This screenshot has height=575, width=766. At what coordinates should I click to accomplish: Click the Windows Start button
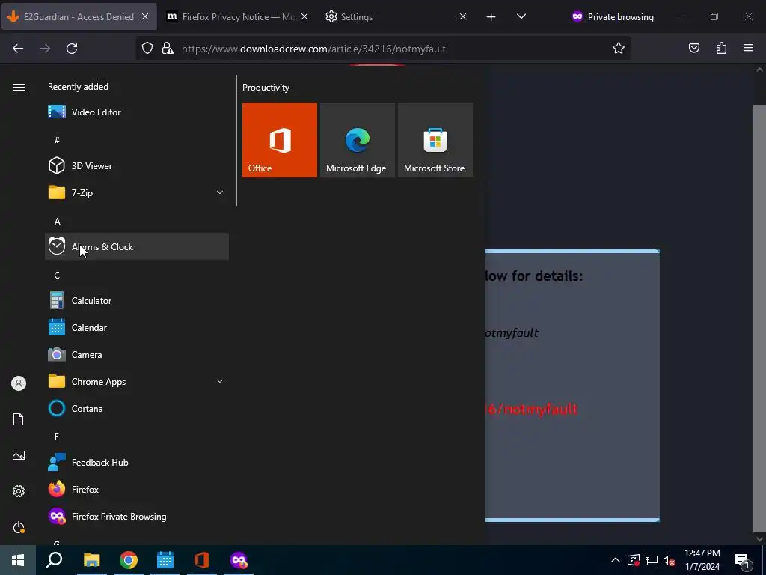(18, 560)
